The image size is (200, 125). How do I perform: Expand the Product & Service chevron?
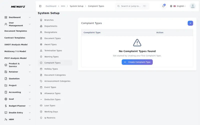(x=30, y=65)
